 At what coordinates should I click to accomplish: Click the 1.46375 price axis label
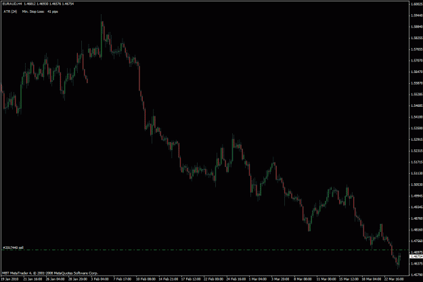pos(417,263)
